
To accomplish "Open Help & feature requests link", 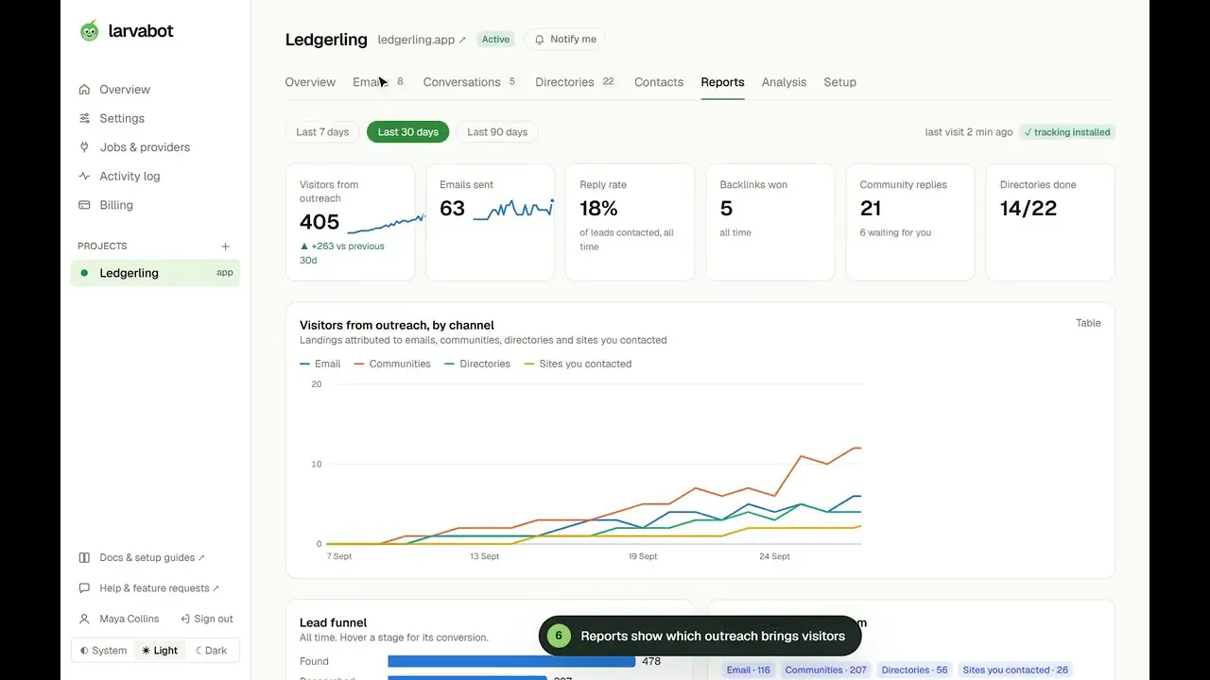I will pos(149,588).
